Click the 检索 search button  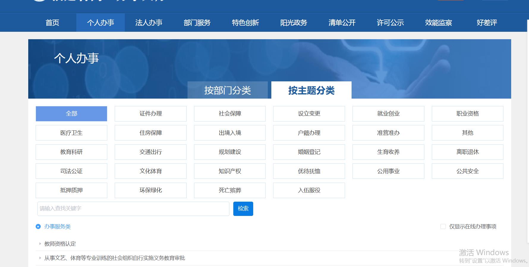coord(243,208)
